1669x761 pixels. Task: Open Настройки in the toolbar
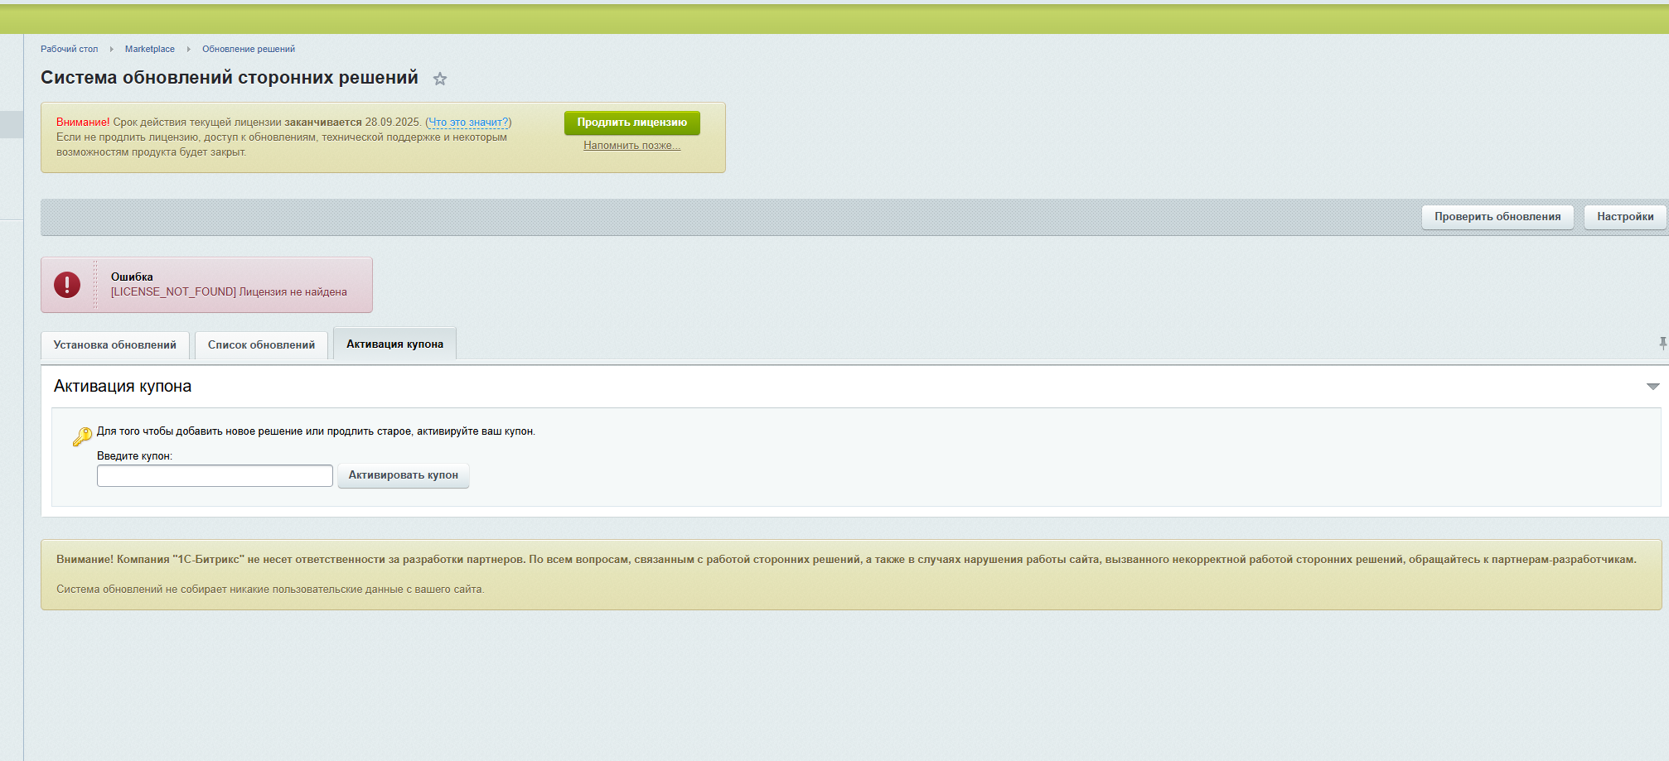[1624, 217]
